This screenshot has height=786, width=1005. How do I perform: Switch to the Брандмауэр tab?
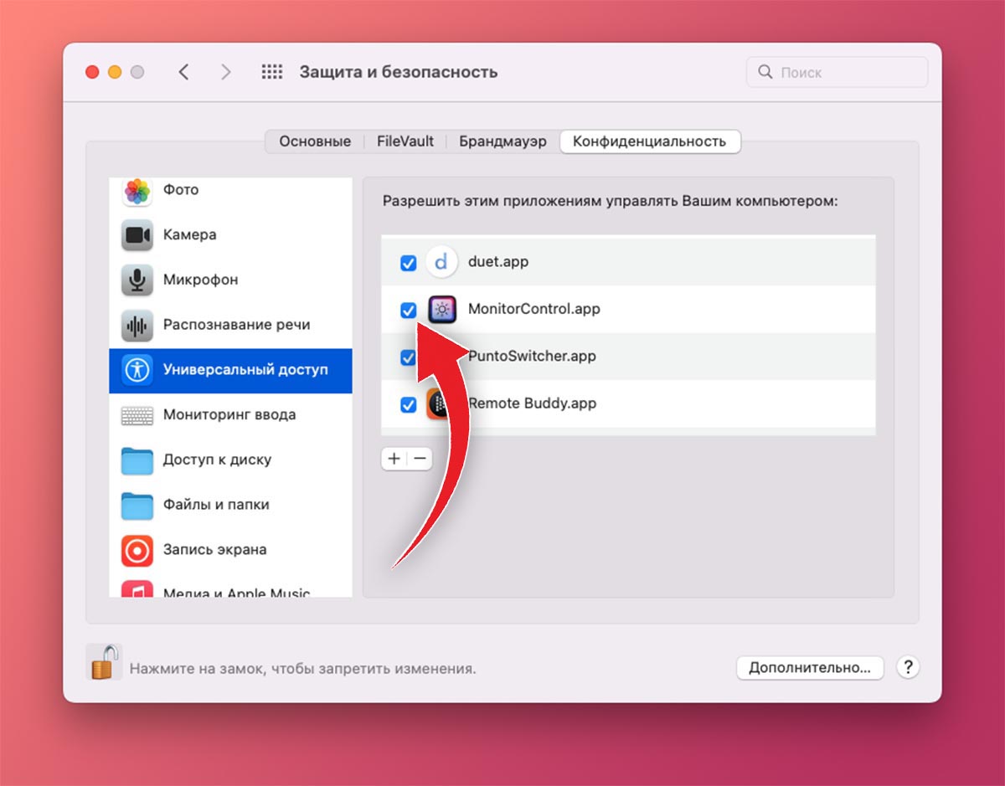[502, 141]
